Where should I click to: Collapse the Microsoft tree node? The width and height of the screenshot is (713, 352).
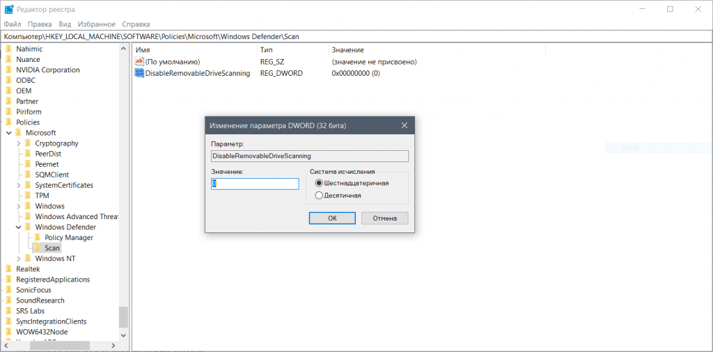8,133
